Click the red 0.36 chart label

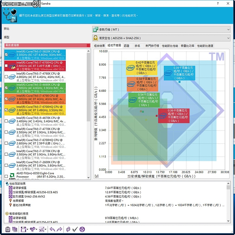(174, 116)
